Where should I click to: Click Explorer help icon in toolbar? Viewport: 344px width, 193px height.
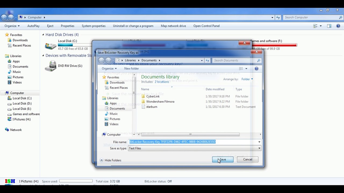[338, 26]
